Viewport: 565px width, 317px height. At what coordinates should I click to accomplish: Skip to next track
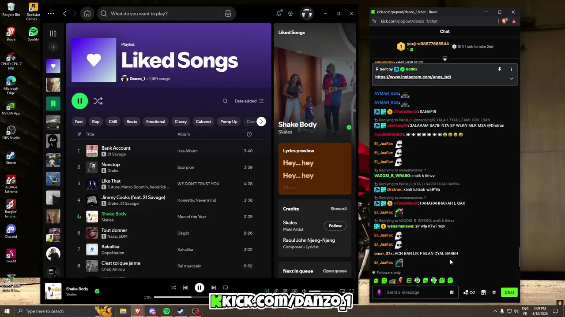point(213,288)
